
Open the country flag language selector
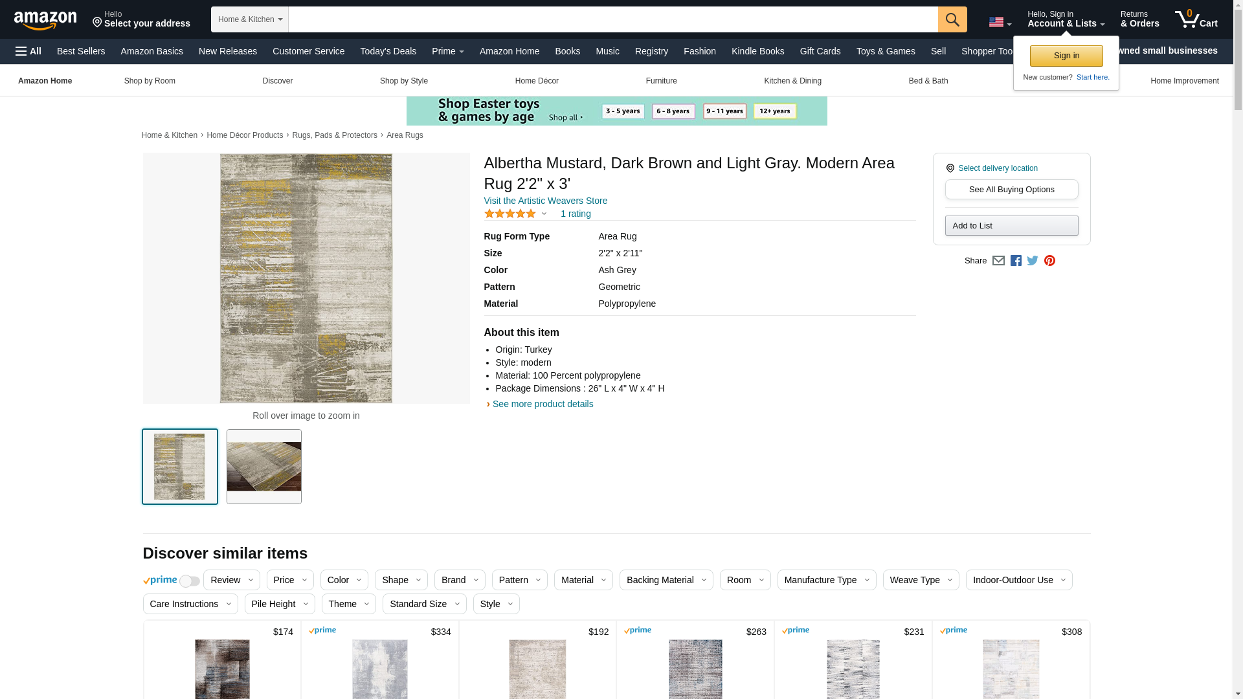tap(1000, 22)
